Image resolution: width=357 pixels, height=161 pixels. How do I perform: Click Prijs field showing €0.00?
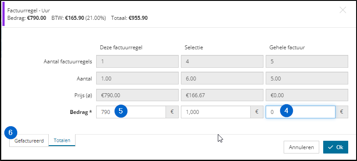click(x=307, y=95)
